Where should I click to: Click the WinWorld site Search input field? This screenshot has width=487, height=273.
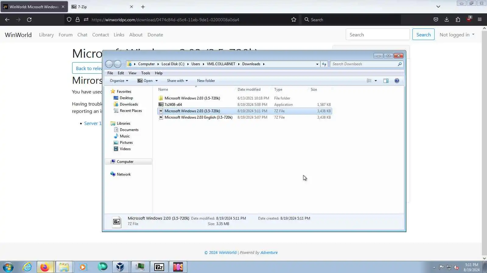(378, 35)
